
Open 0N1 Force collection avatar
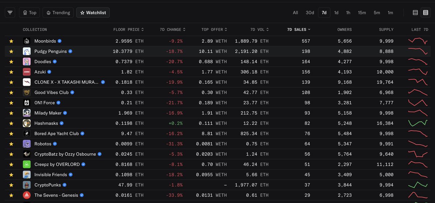point(26,103)
